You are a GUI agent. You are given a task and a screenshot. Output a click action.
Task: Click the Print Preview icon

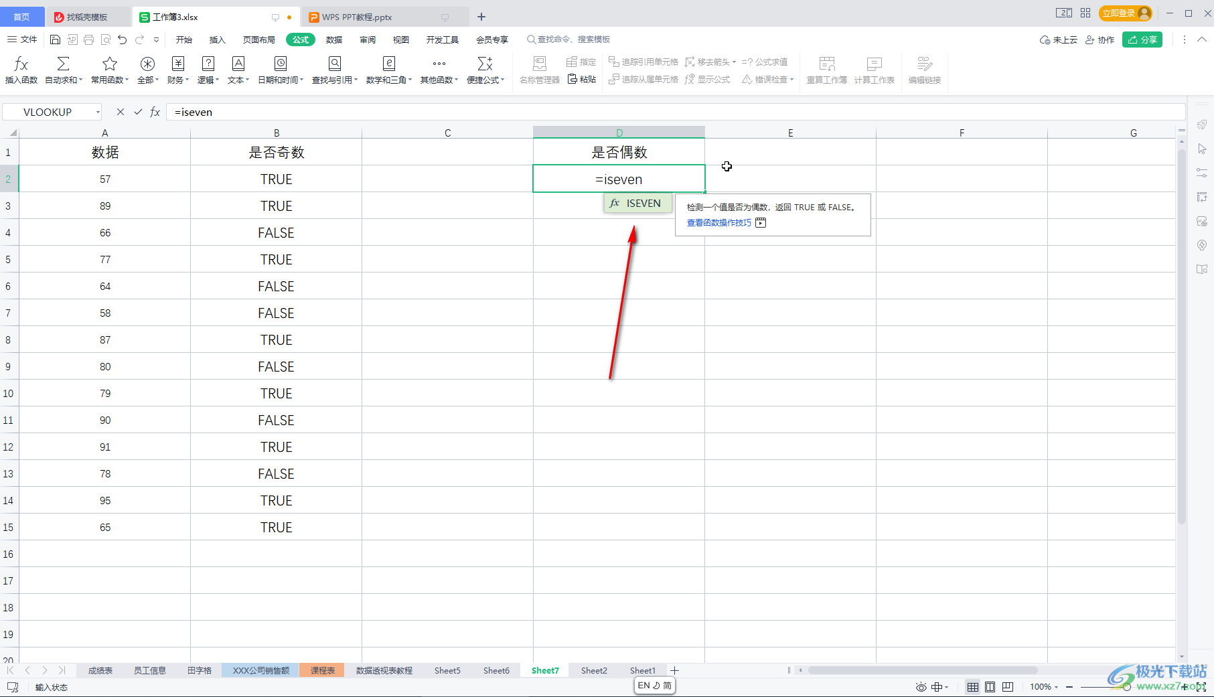coord(106,40)
